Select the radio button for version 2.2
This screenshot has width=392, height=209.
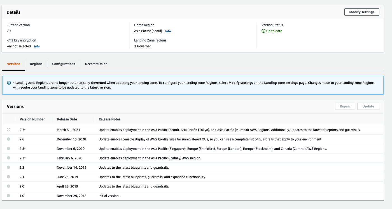[x=8, y=167]
